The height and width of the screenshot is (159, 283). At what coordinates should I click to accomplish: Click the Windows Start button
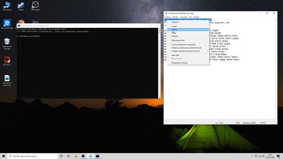pyautogui.click(x=4, y=156)
